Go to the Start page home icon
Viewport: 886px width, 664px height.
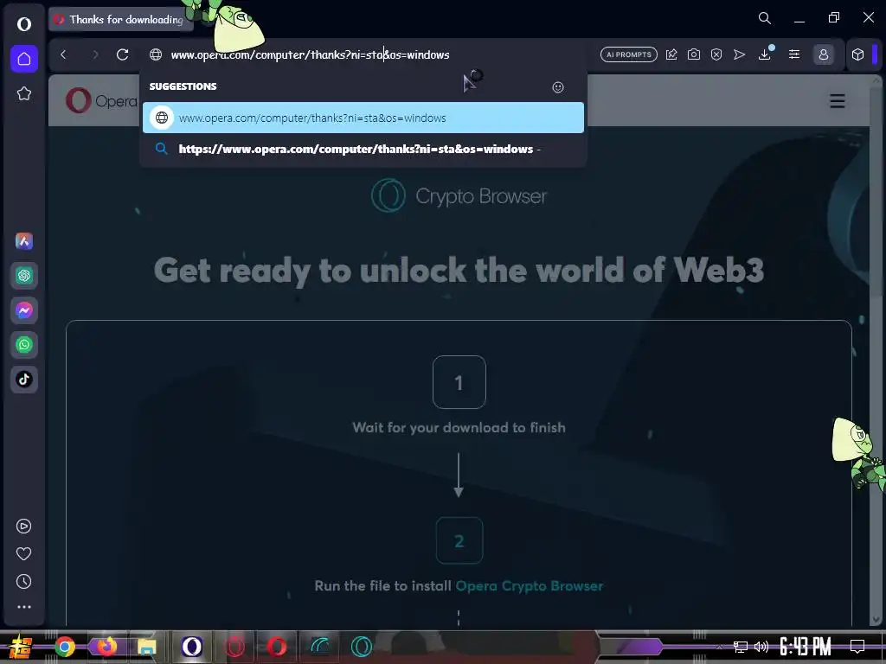pyautogui.click(x=23, y=59)
